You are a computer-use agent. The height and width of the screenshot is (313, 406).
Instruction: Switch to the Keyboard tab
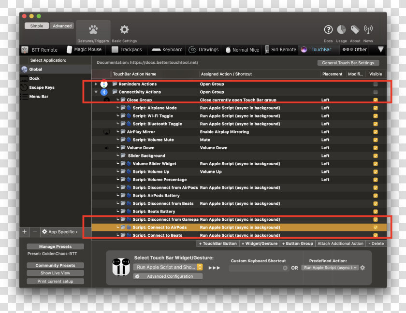click(x=167, y=50)
